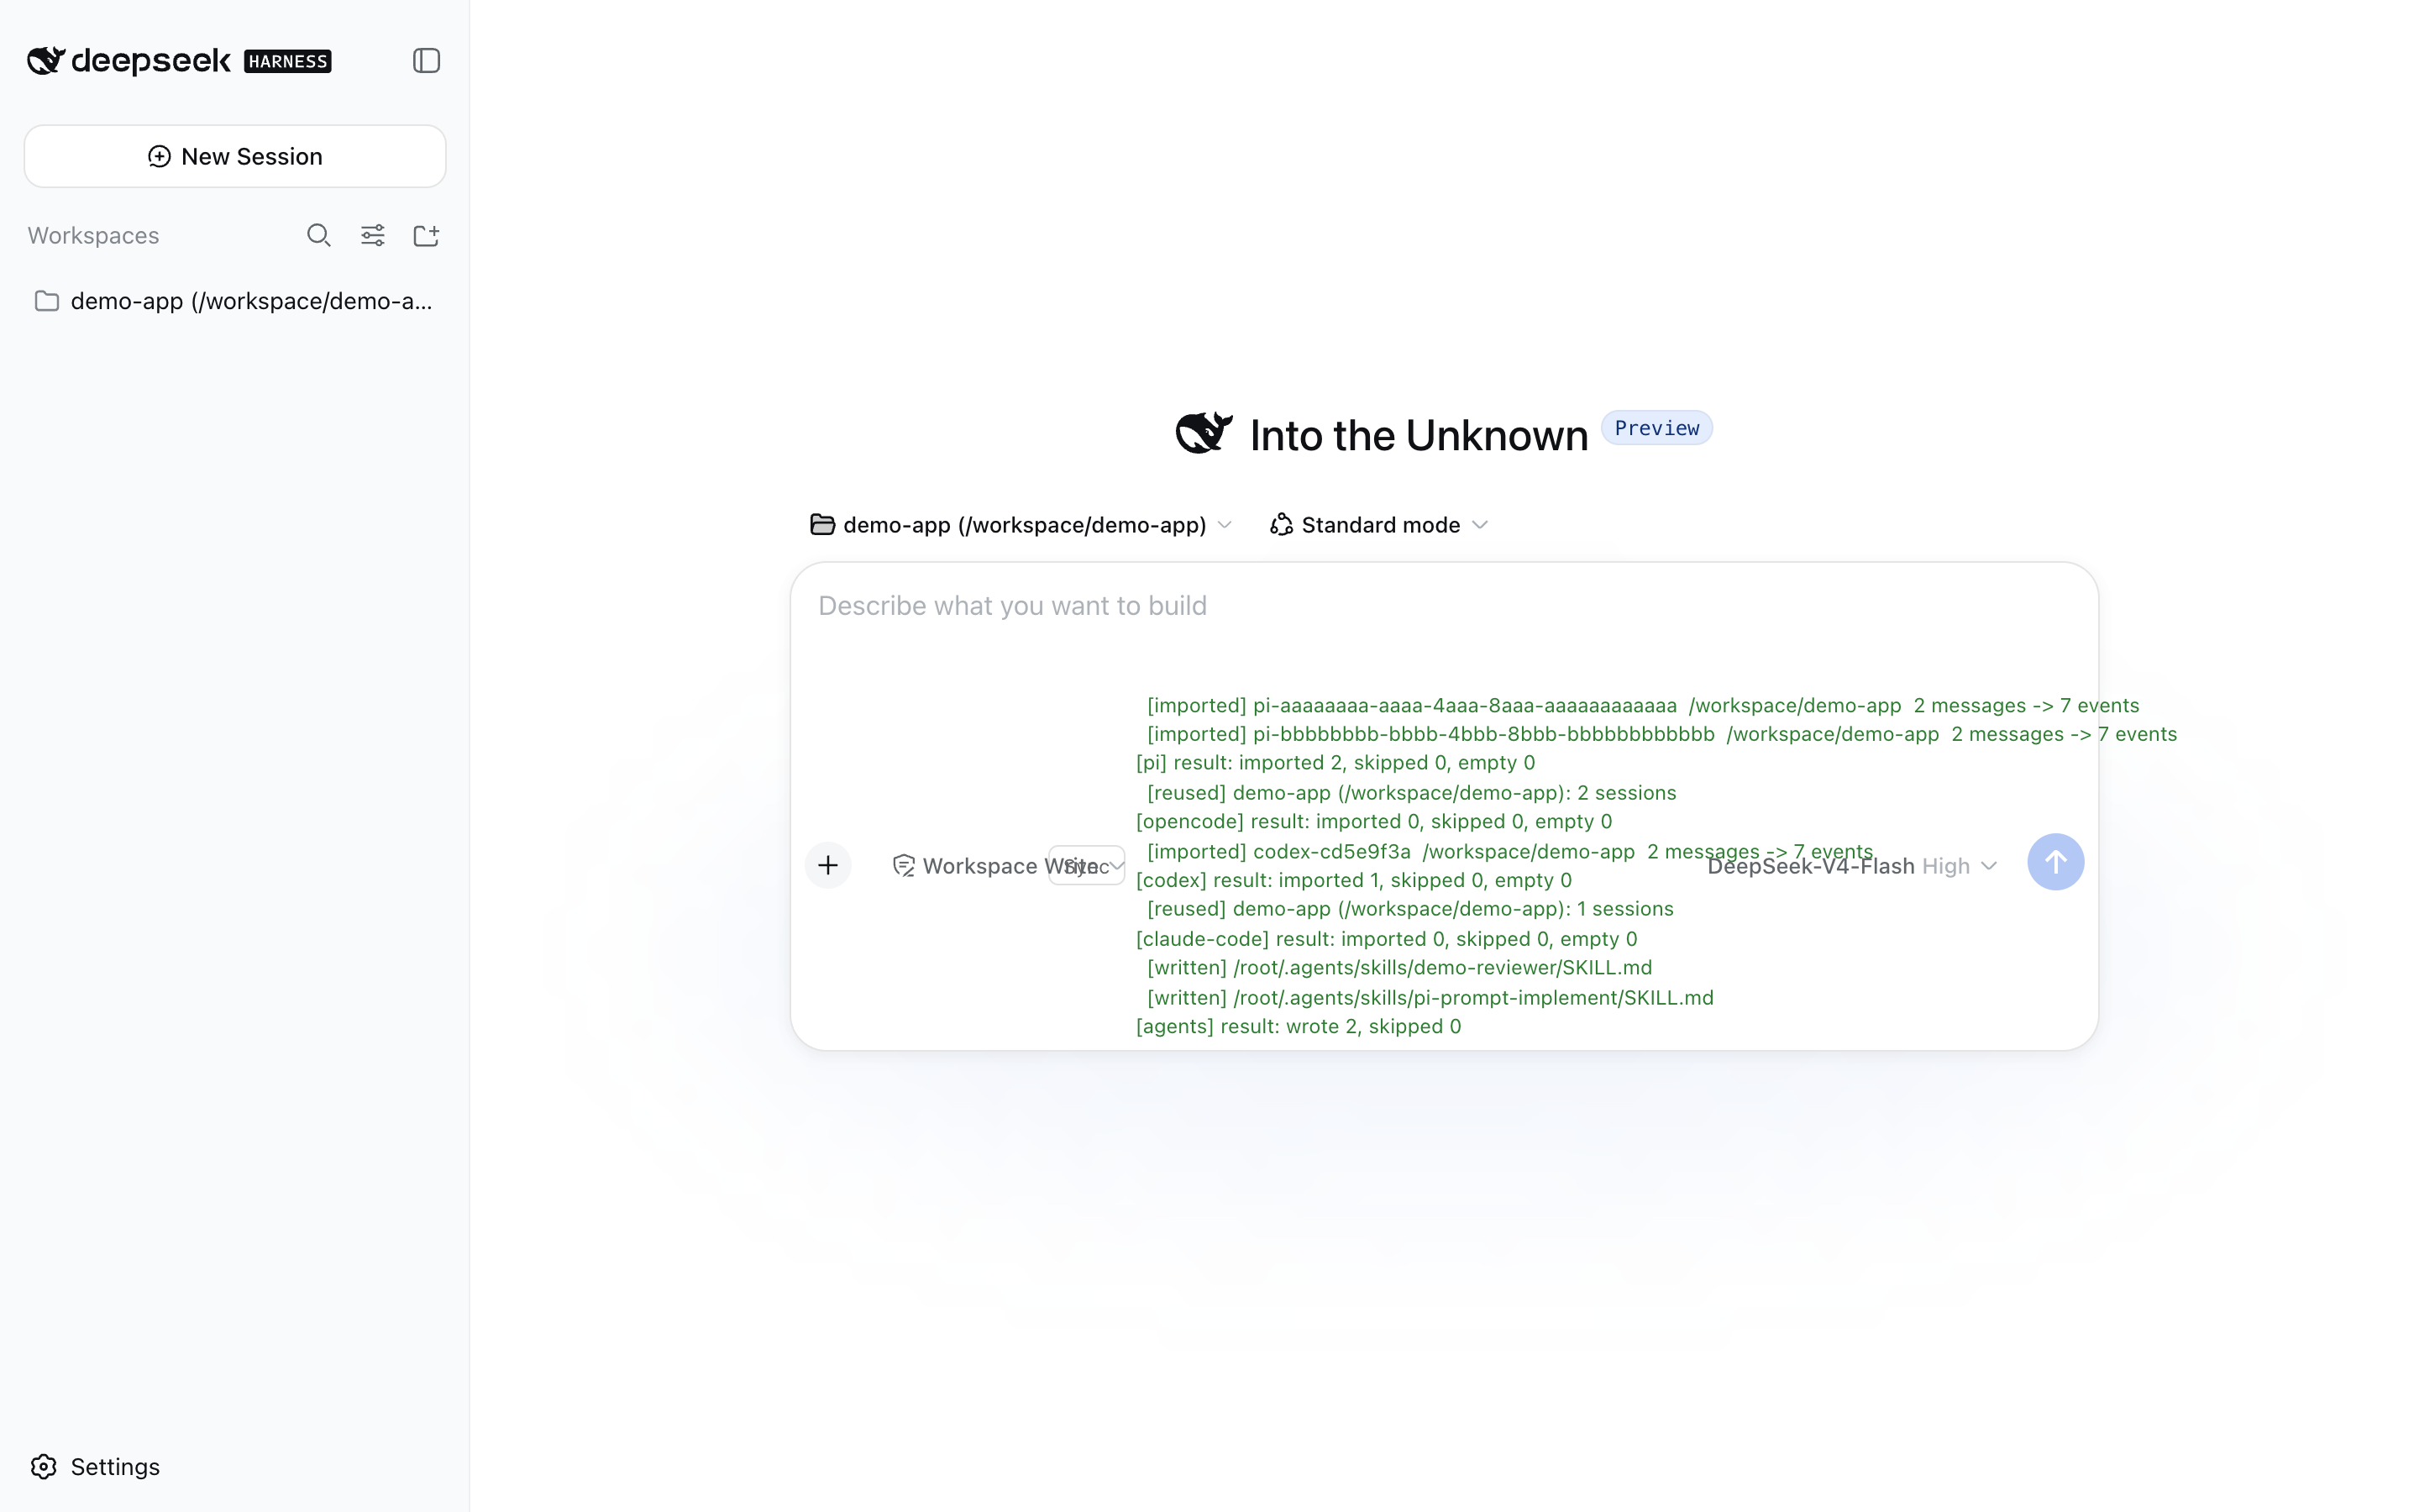Click the plus attach button in composer

(827, 865)
